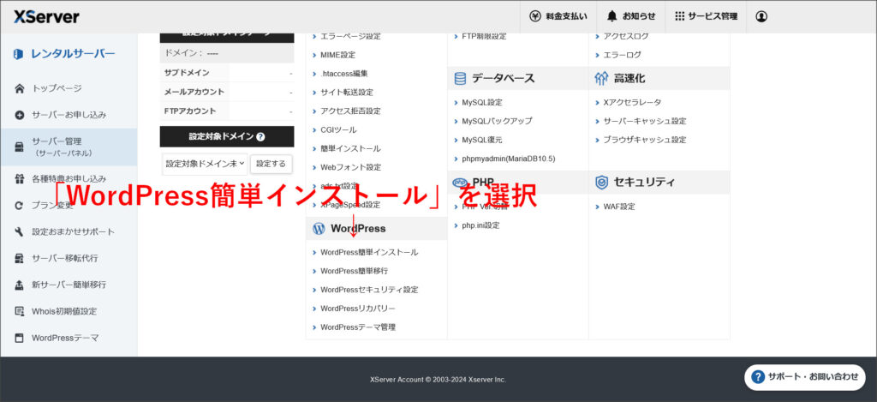Viewport: 877px width, 402px height.
Task: Open WordPress簡単移行 link
Action: click(x=354, y=271)
